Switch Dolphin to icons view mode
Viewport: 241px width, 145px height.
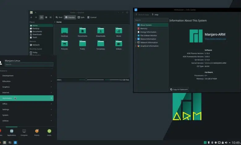(41, 17)
